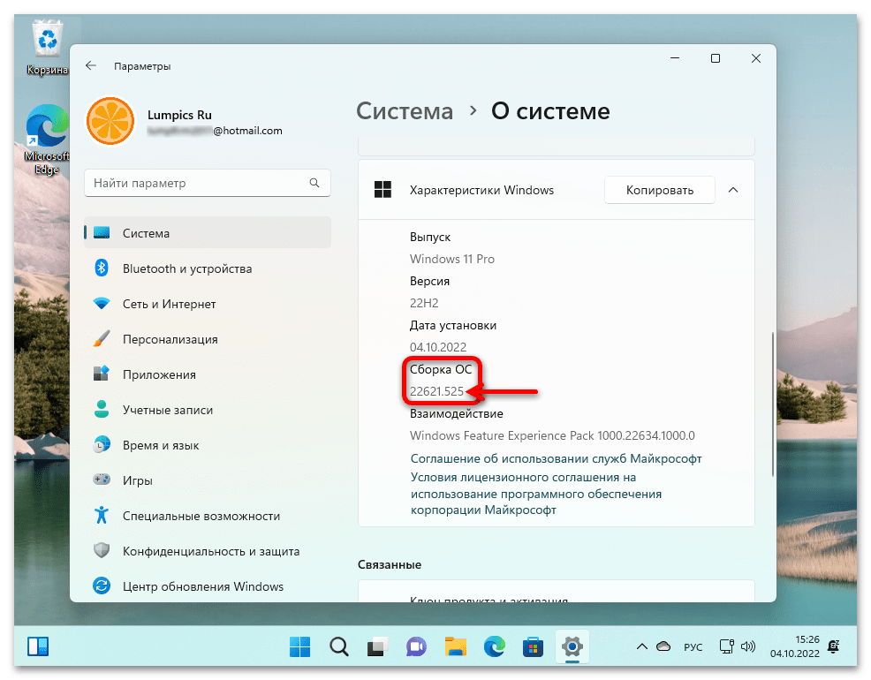Click the Связанные heading
Screen dimensions: 871x680
pos(390,564)
